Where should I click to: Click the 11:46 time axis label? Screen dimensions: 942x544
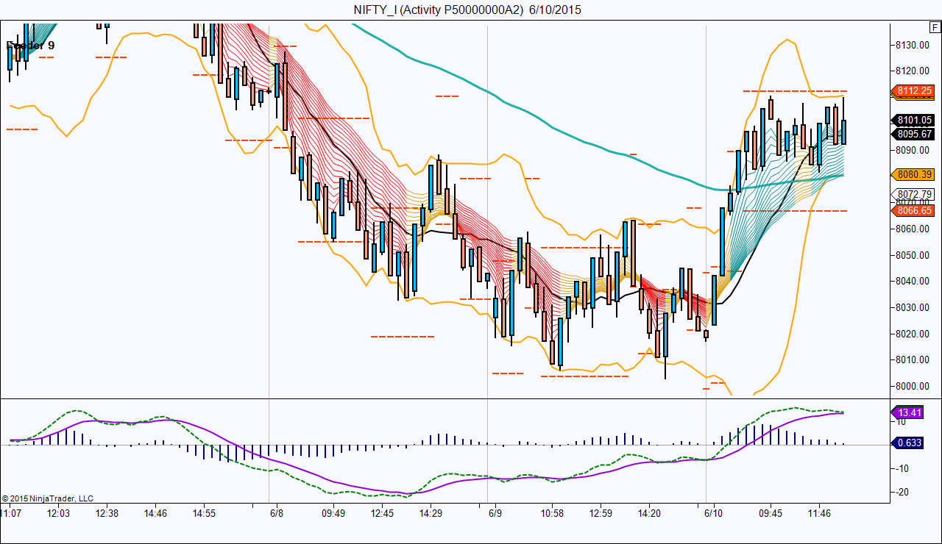click(819, 513)
